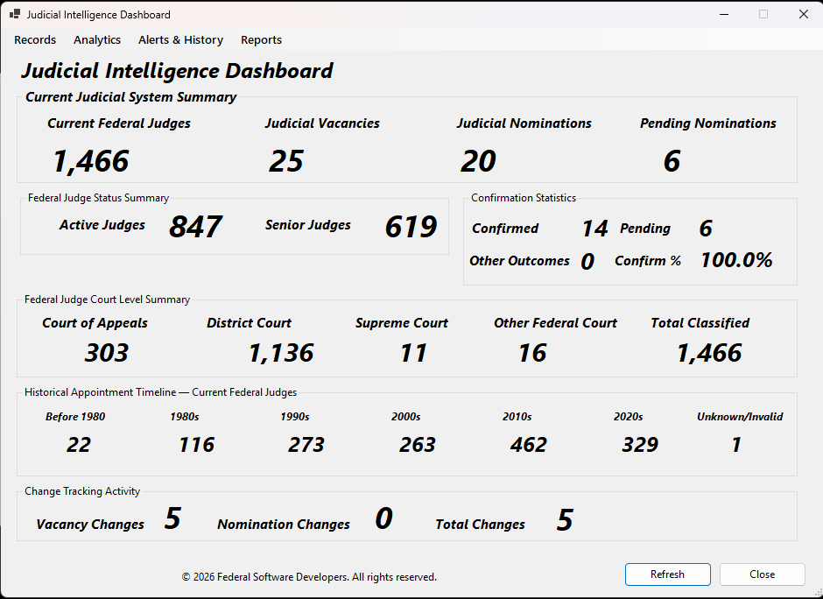
Task: Click the Pending Nominations label
Action: pos(708,123)
